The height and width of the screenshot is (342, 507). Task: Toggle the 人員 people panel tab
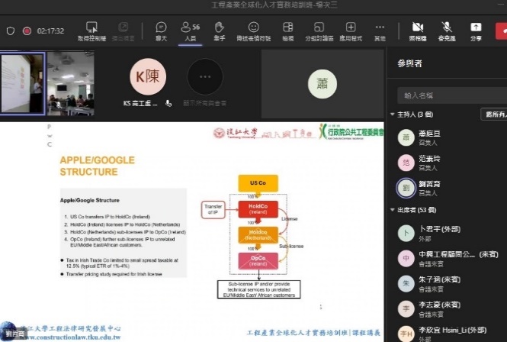pos(191,32)
